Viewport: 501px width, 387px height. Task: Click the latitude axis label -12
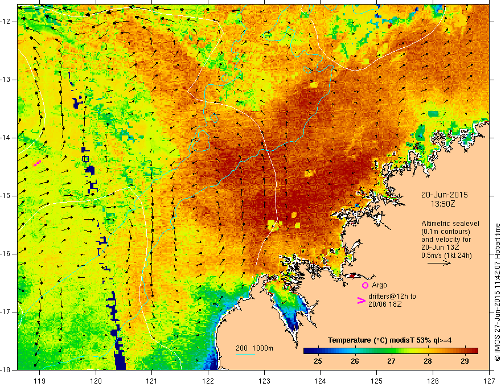(6, 22)
